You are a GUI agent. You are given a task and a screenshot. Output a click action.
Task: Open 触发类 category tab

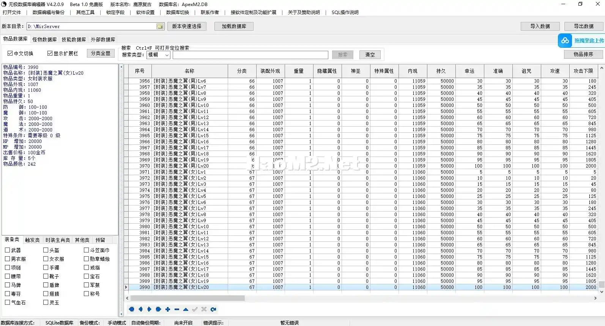(32, 240)
